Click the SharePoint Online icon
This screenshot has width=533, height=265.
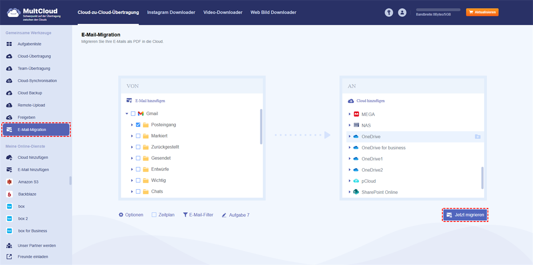click(356, 192)
